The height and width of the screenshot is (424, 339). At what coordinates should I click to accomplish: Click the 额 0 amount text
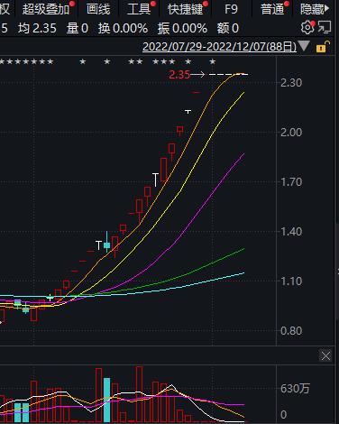(228, 28)
